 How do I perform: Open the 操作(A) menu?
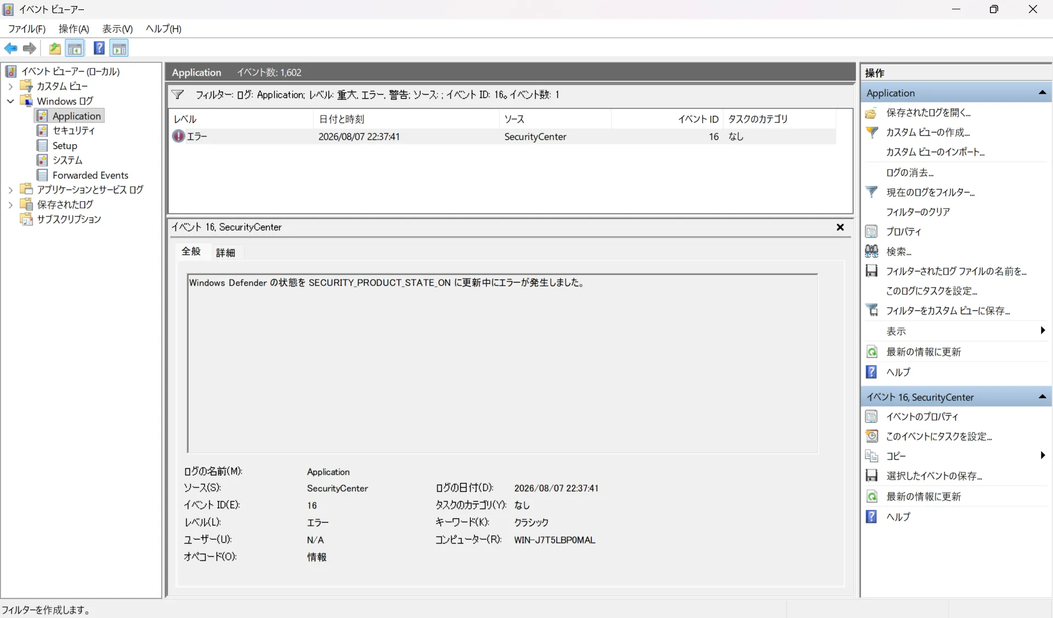tap(73, 28)
